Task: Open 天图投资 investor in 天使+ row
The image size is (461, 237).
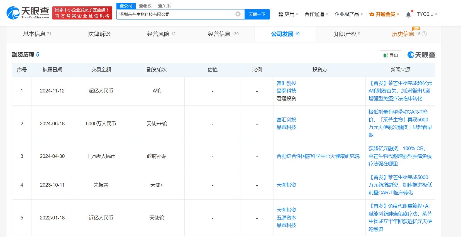Action: 286,185
